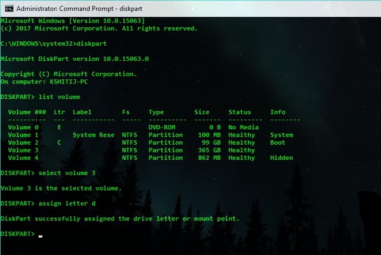The width and height of the screenshot is (381, 255).
Task: Click the 'assign letter d' command text
Action: (67, 204)
